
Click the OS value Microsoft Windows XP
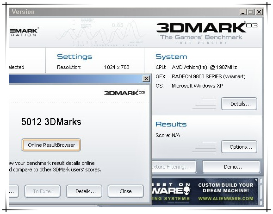(197, 86)
